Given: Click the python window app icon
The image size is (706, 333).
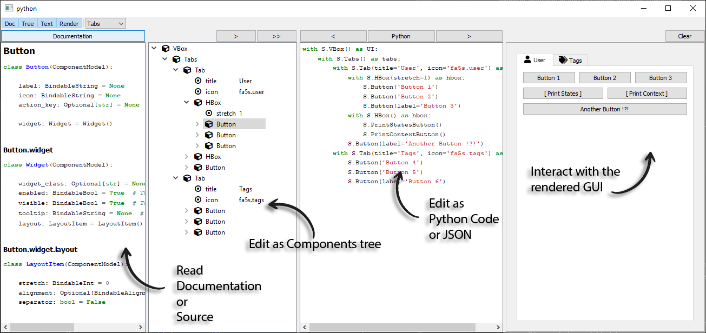Looking at the screenshot, I should tap(9, 8).
